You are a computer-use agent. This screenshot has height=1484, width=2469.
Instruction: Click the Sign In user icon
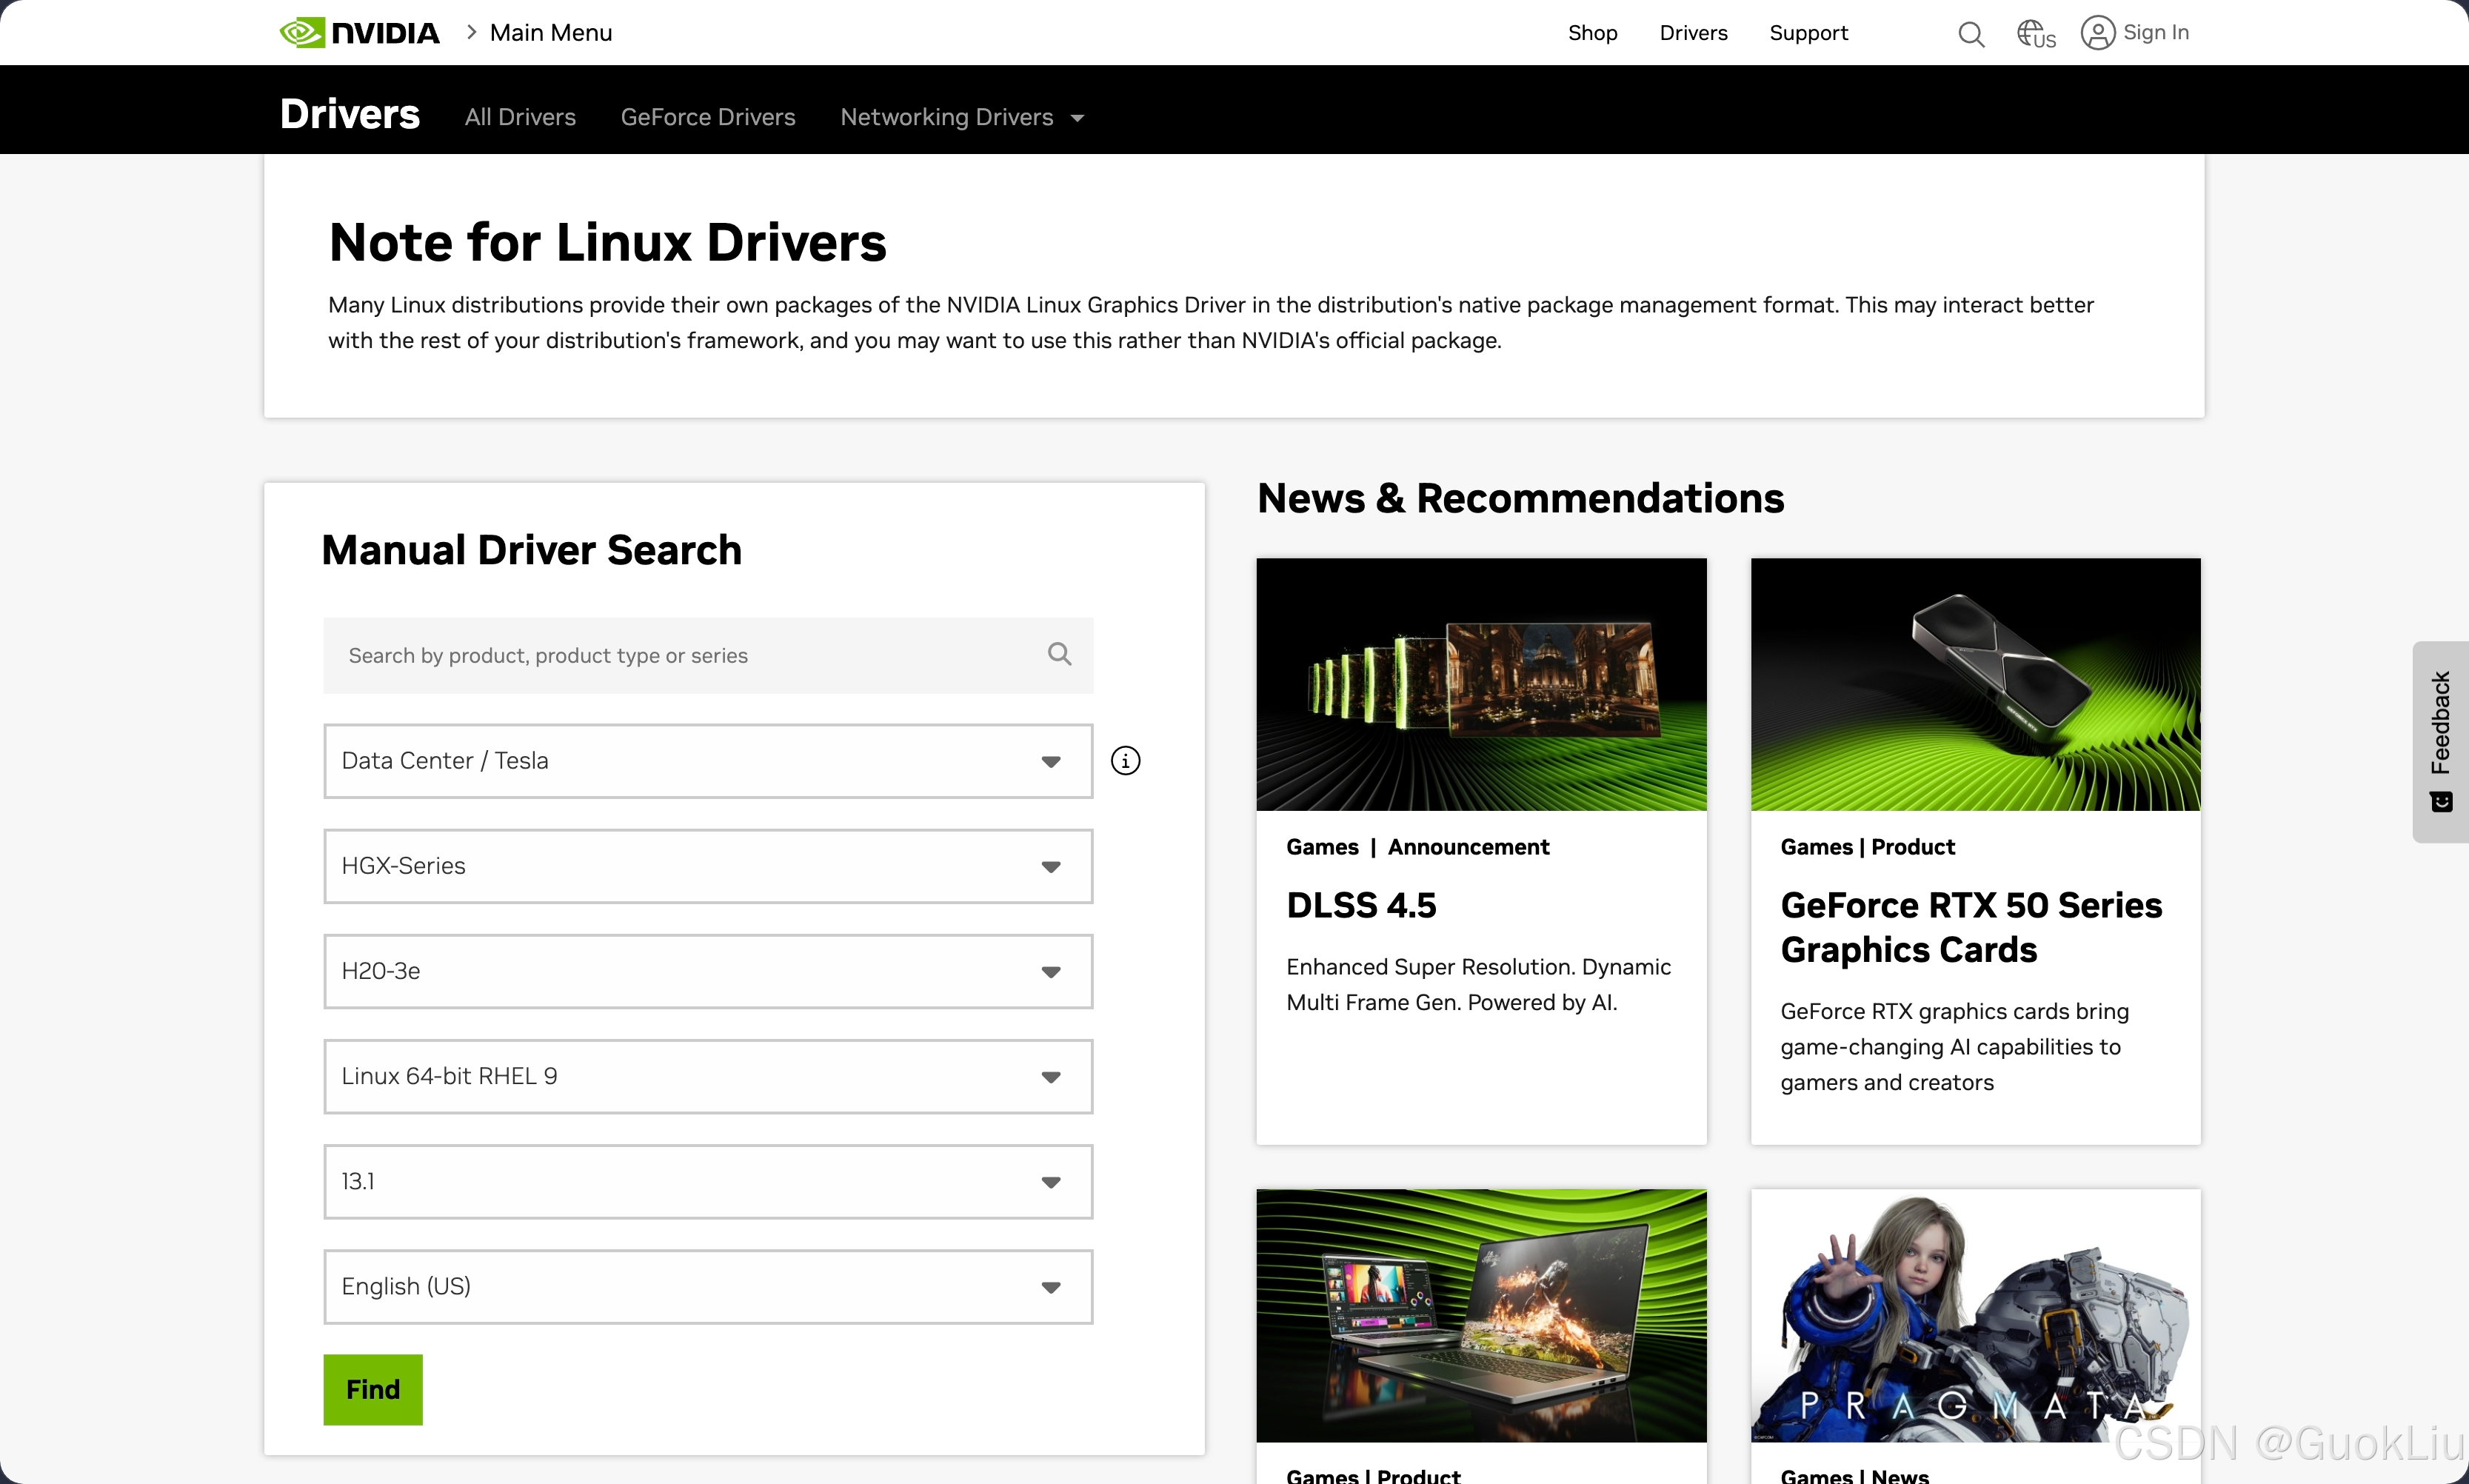[x=2097, y=33]
